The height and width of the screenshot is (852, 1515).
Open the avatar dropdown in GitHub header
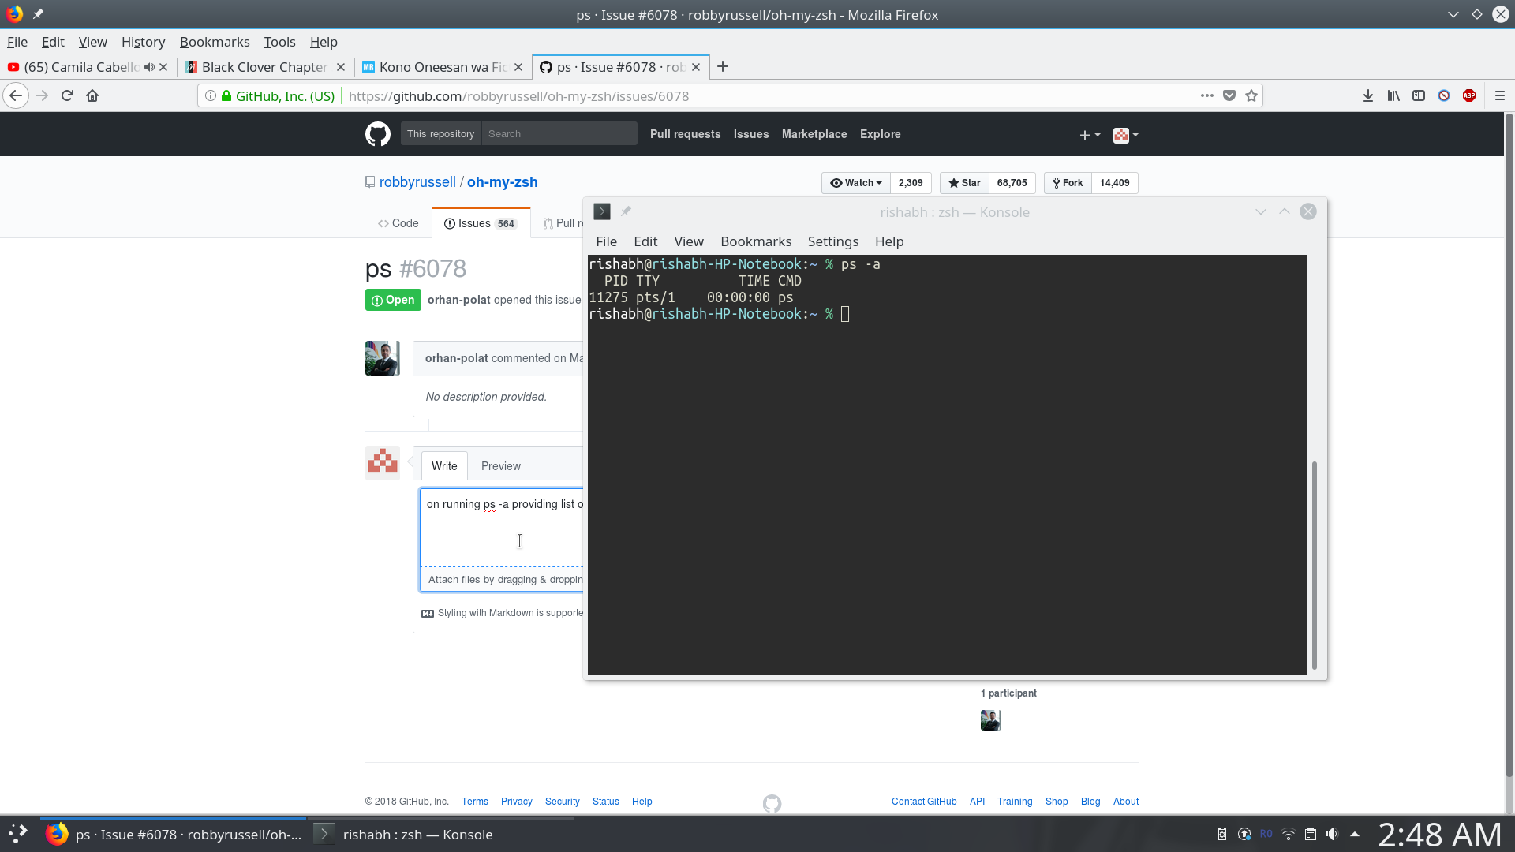coord(1125,135)
